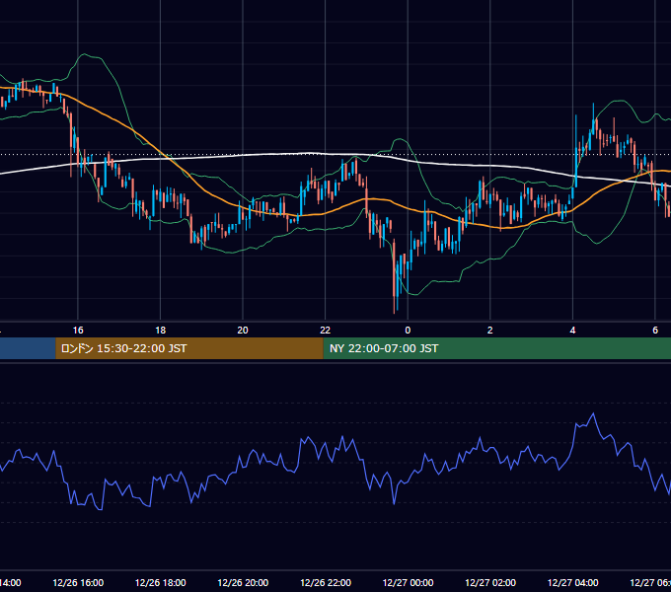Click the 12/26 22:00 date label
The height and width of the screenshot is (592, 671).
point(326,582)
